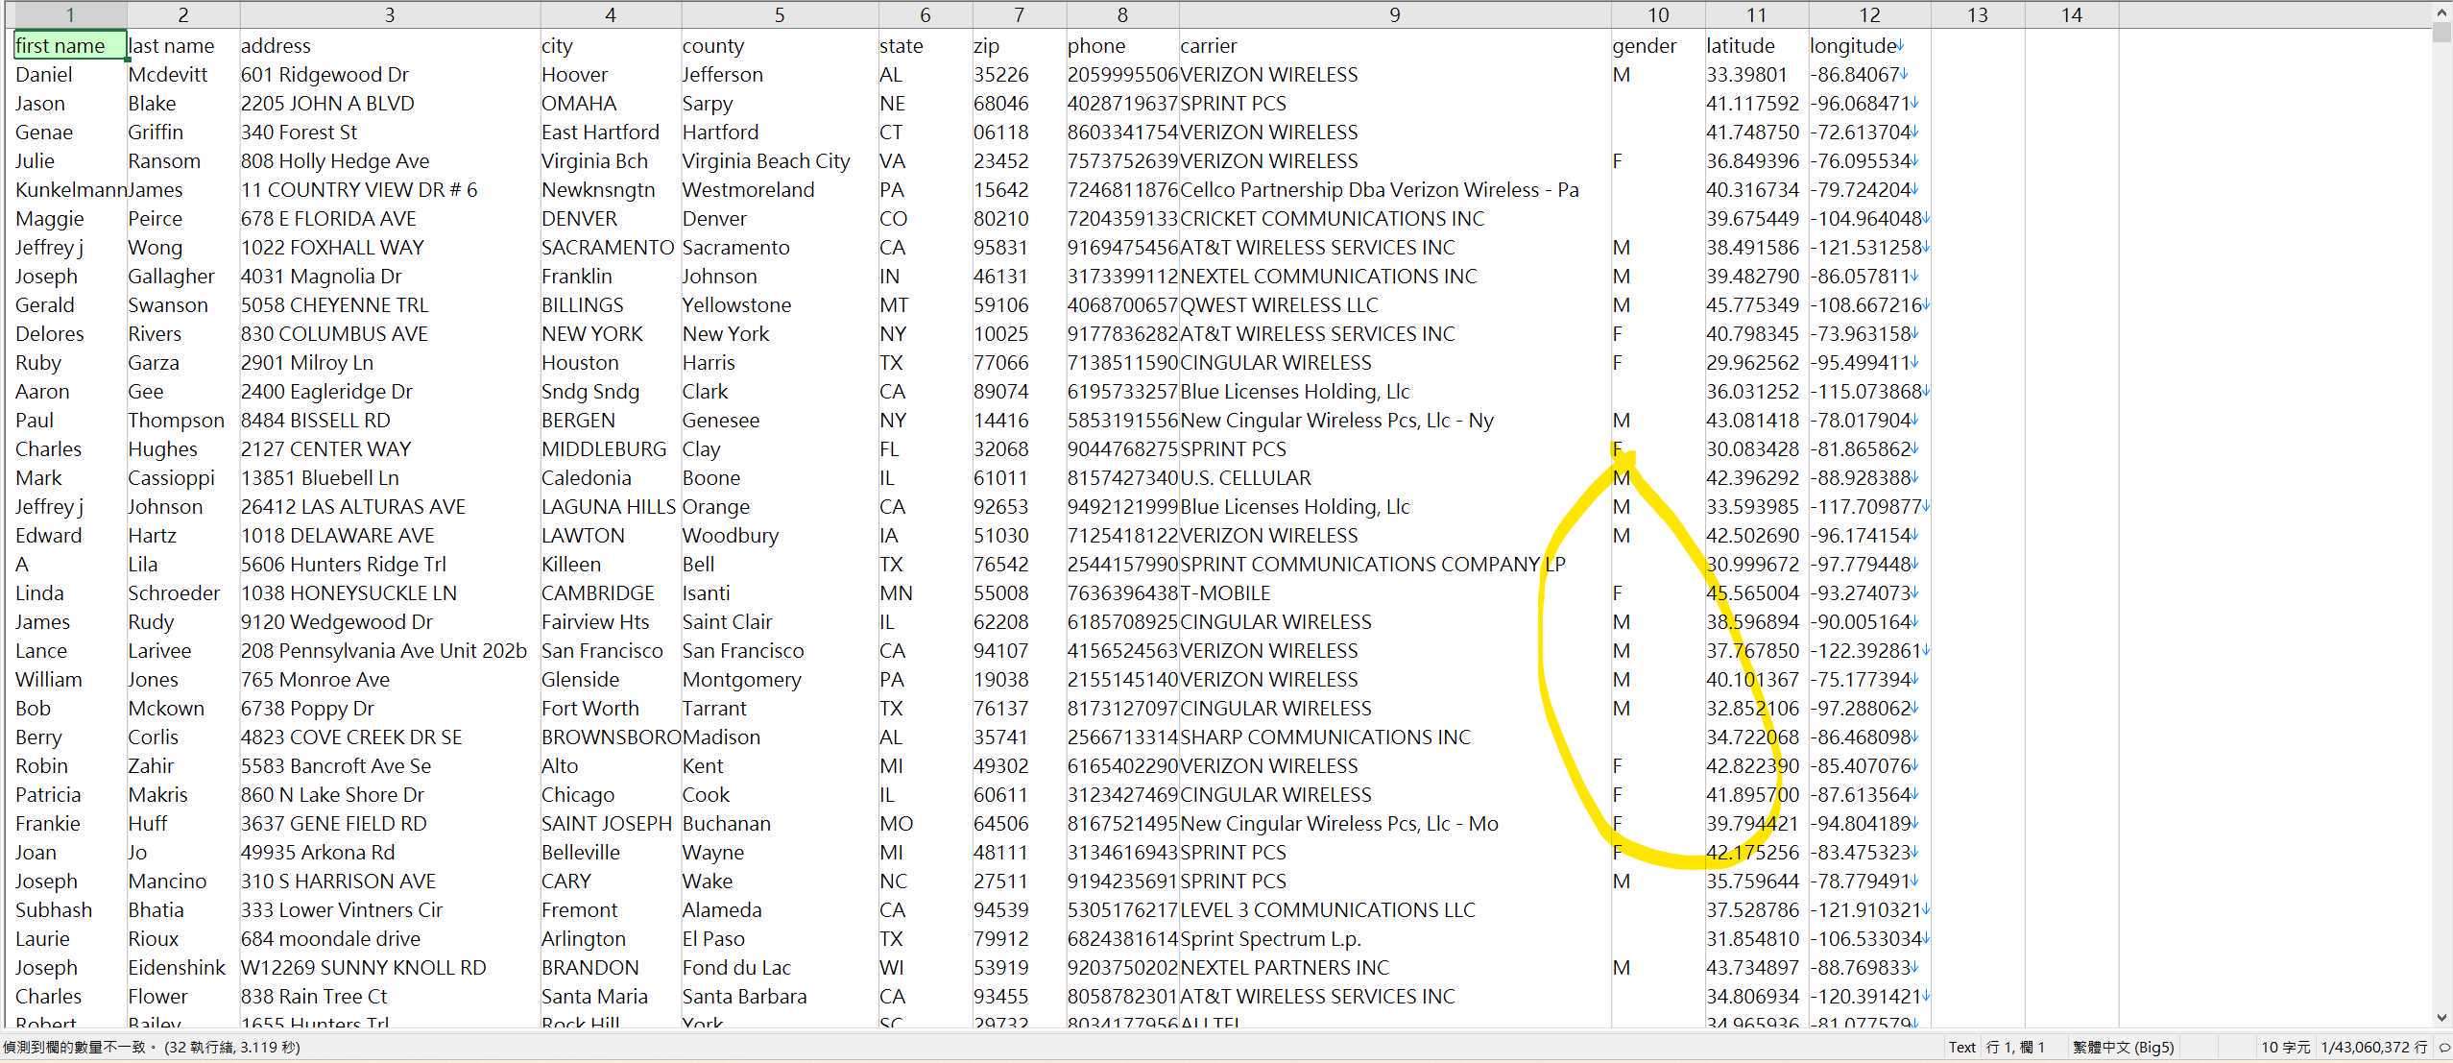The image size is (2453, 1063).
Task: Click the scroll-up arrow of the vertical scrollbar
Action: [x=2441, y=13]
